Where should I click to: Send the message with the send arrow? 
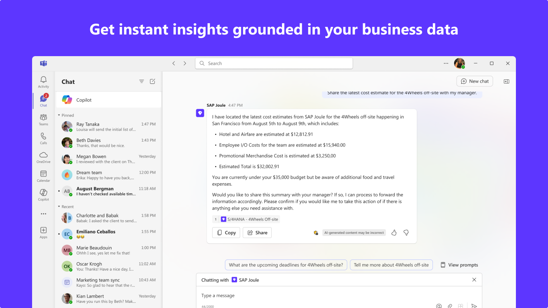pyautogui.click(x=474, y=305)
